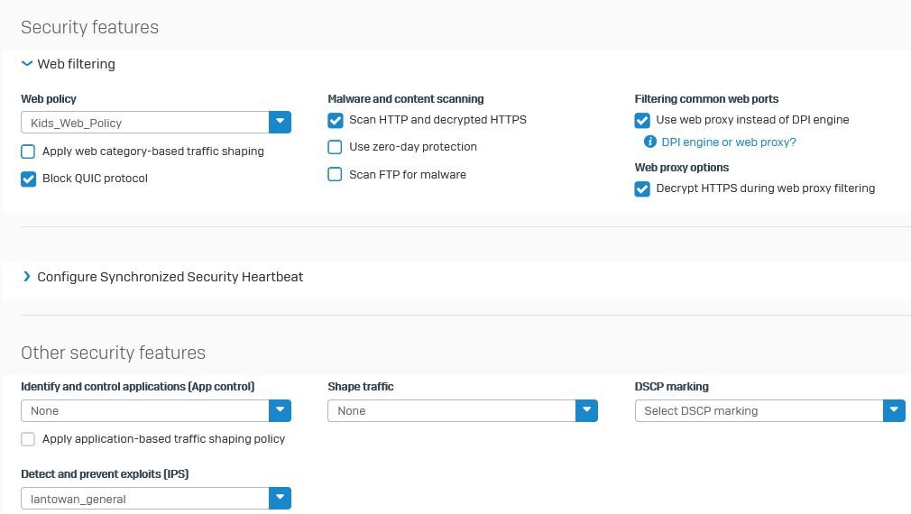This screenshot has height=514, width=911.
Task: Toggle Use web proxy instead of DPI engine
Action: click(642, 120)
